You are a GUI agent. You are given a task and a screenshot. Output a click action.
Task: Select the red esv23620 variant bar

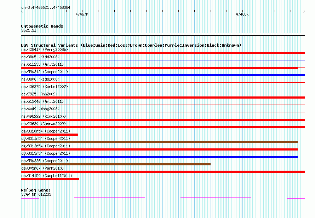(163, 127)
